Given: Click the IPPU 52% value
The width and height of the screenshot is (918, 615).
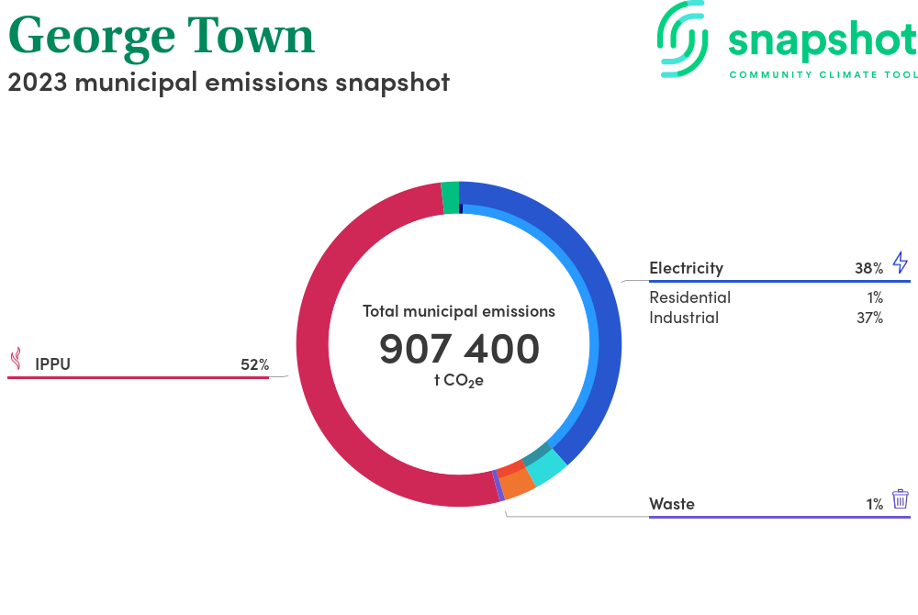Looking at the screenshot, I should click(254, 364).
